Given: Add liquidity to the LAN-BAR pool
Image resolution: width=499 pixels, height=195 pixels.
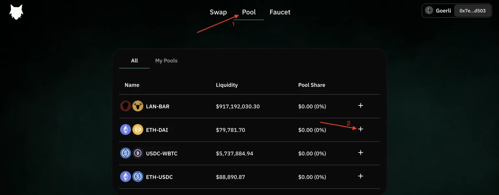Looking at the screenshot, I should (x=361, y=106).
